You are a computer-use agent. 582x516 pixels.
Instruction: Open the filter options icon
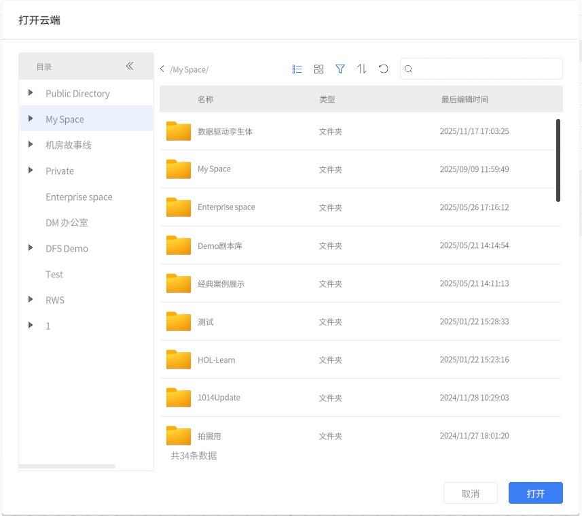[x=340, y=69]
